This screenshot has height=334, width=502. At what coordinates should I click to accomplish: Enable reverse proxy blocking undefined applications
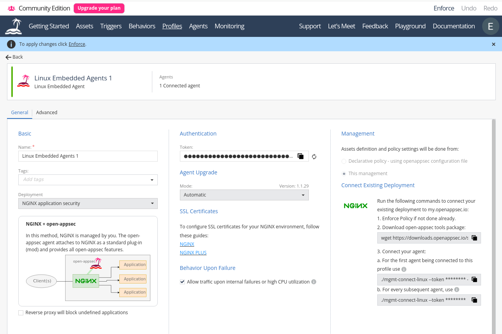pyautogui.click(x=21, y=313)
